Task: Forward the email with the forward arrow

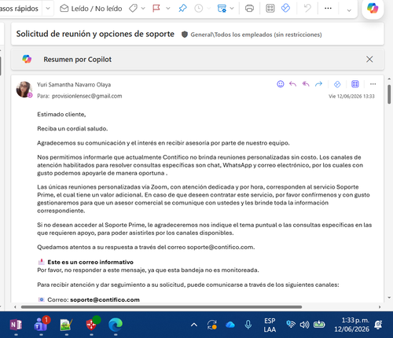Action: point(318,84)
